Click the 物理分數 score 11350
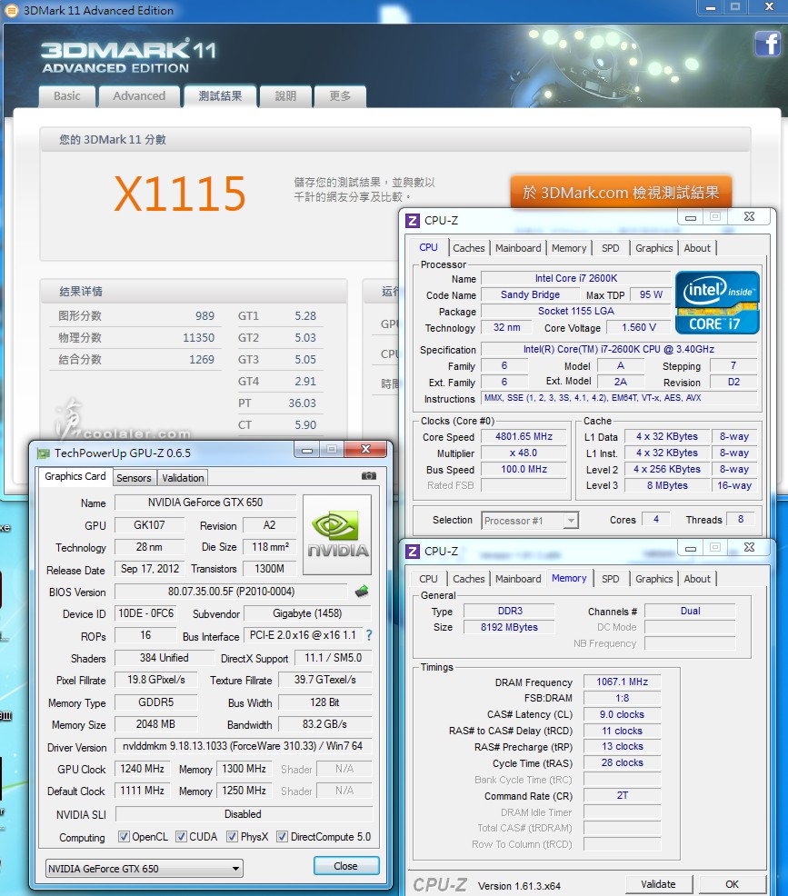 (198, 338)
